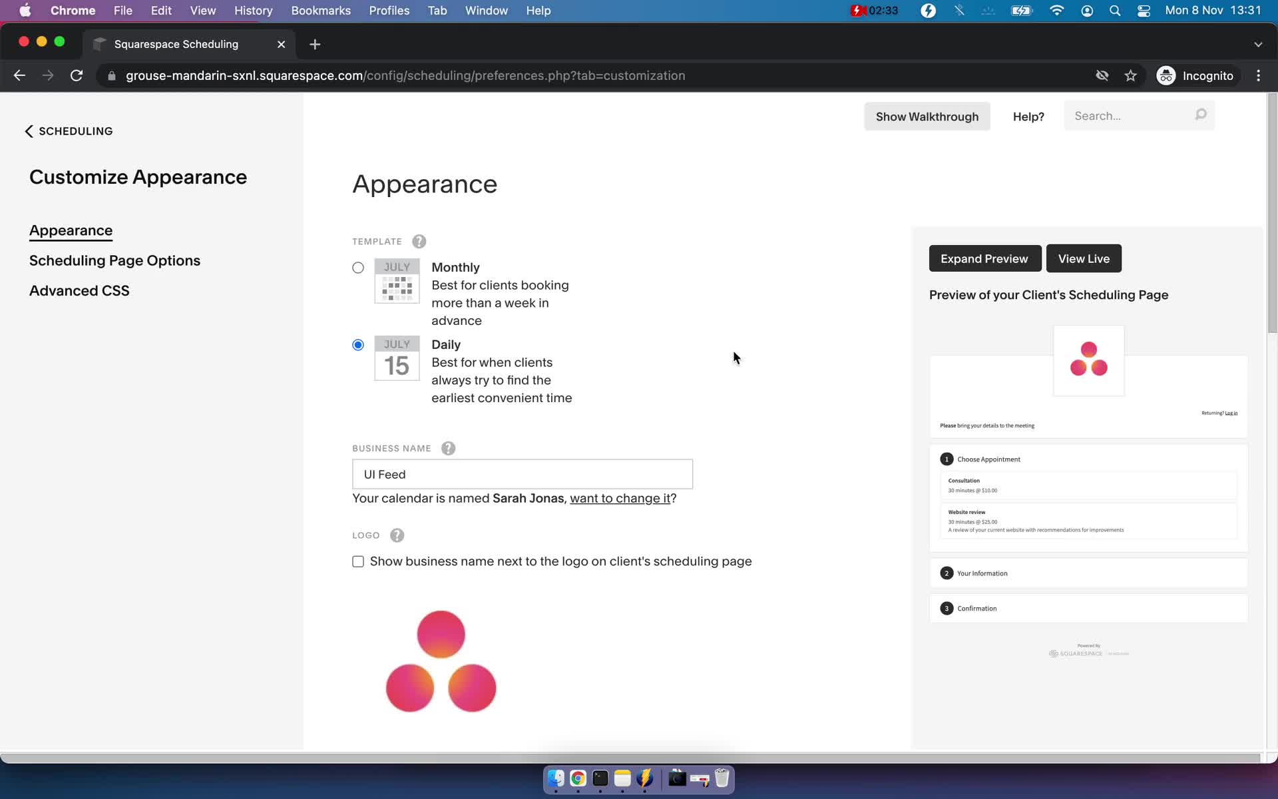The width and height of the screenshot is (1278, 799).
Task: Open Bookmarks menu
Action: [321, 11]
